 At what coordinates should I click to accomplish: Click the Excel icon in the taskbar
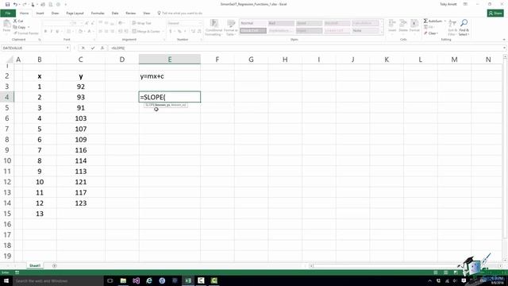[x=188, y=280]
